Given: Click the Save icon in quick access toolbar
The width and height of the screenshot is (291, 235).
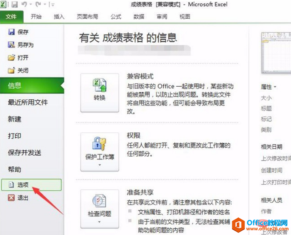Looking at the screenshot, I should tap(14, 4).
